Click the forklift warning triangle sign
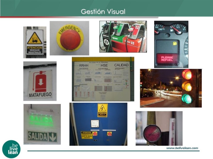This screenshot has height=159, width=213. [x=35, y=39]
